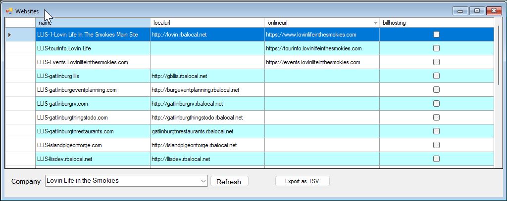Select cell http://gbllis.rbalocal.net
This screenshot has height=201, width=507.
tap(207, 76)
